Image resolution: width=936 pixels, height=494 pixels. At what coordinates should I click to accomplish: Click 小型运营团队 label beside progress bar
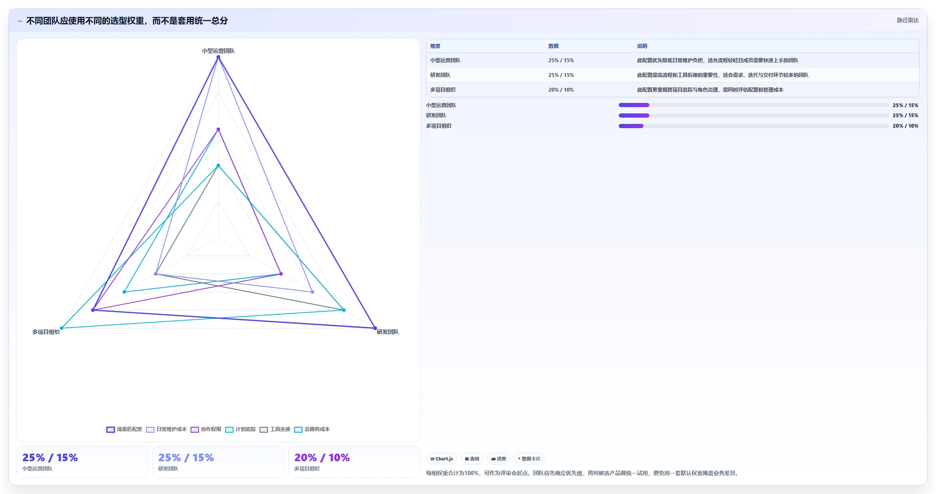pos(441,105)
